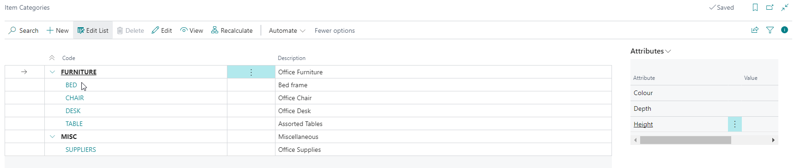Click the New button

[58, 30]
